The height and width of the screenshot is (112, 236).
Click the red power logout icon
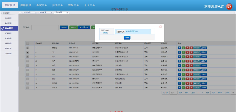coord(229,7)
